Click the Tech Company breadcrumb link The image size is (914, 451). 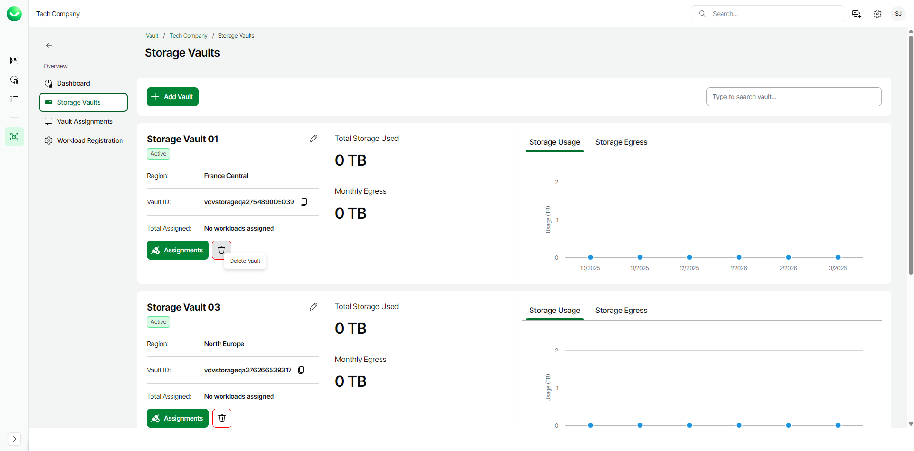pyautogui.click(x=188, y=36)
